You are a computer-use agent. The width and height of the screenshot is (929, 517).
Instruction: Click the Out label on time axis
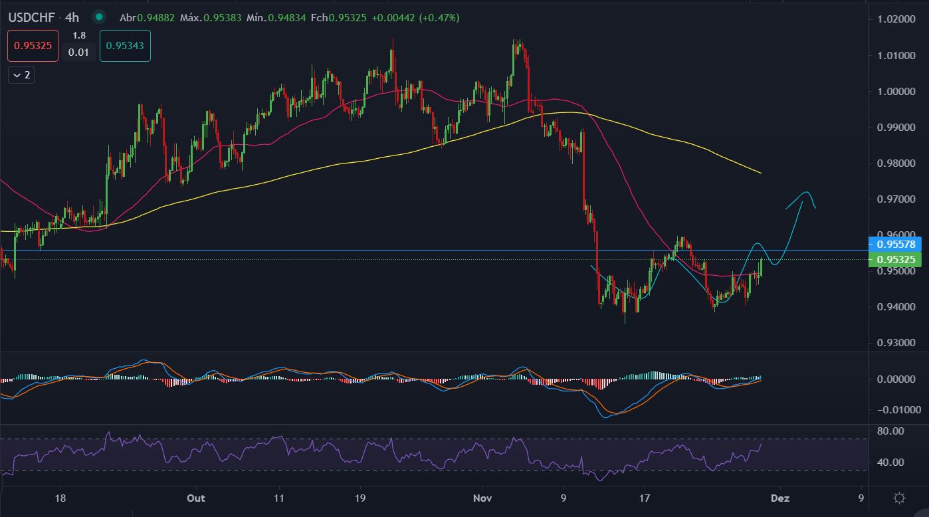pos(196,498)
